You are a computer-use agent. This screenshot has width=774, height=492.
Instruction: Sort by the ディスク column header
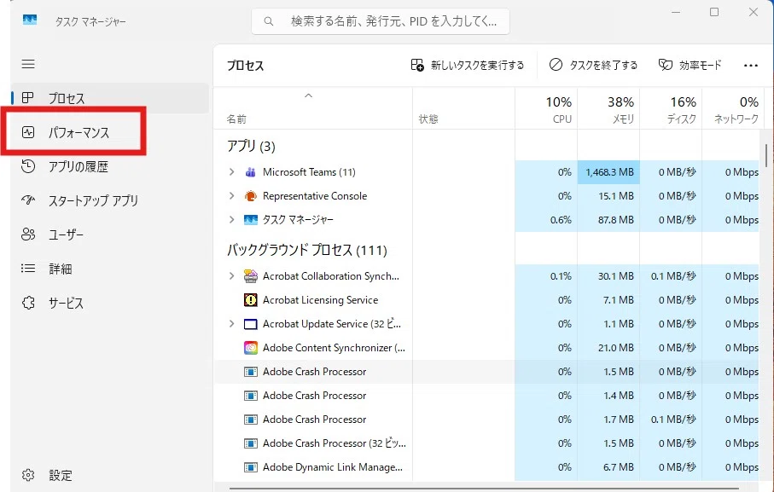click(671, 109)
